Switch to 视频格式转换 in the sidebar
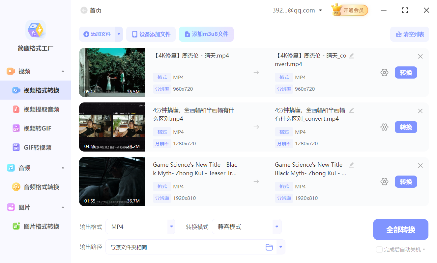437x263 pixels. tap(36, 90)
